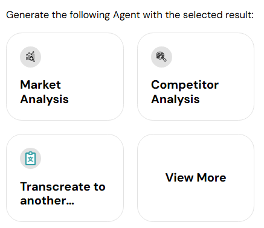The image size is (264, 228).
Task: Open the View More card
Action: coord(196,178)
